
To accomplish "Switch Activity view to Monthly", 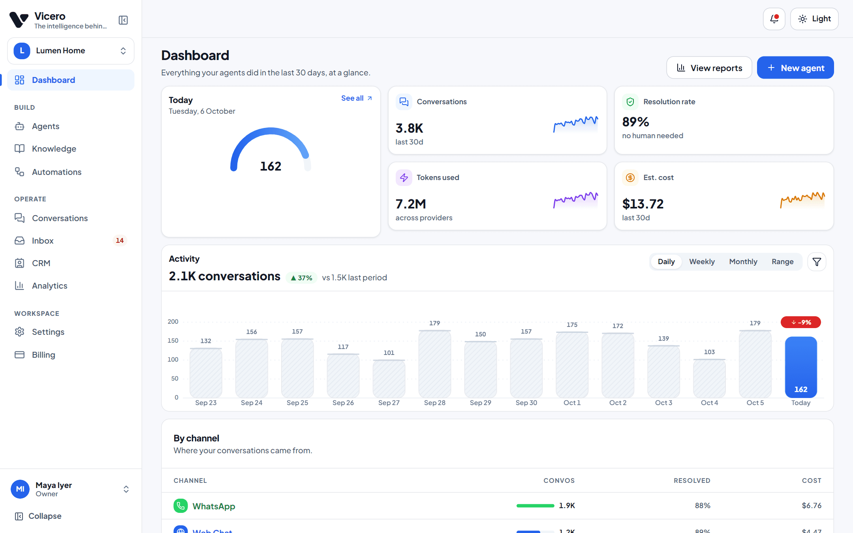I will click(743, 262).
